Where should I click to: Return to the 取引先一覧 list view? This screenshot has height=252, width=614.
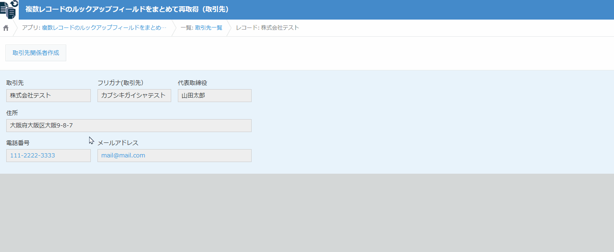[208, 28]
